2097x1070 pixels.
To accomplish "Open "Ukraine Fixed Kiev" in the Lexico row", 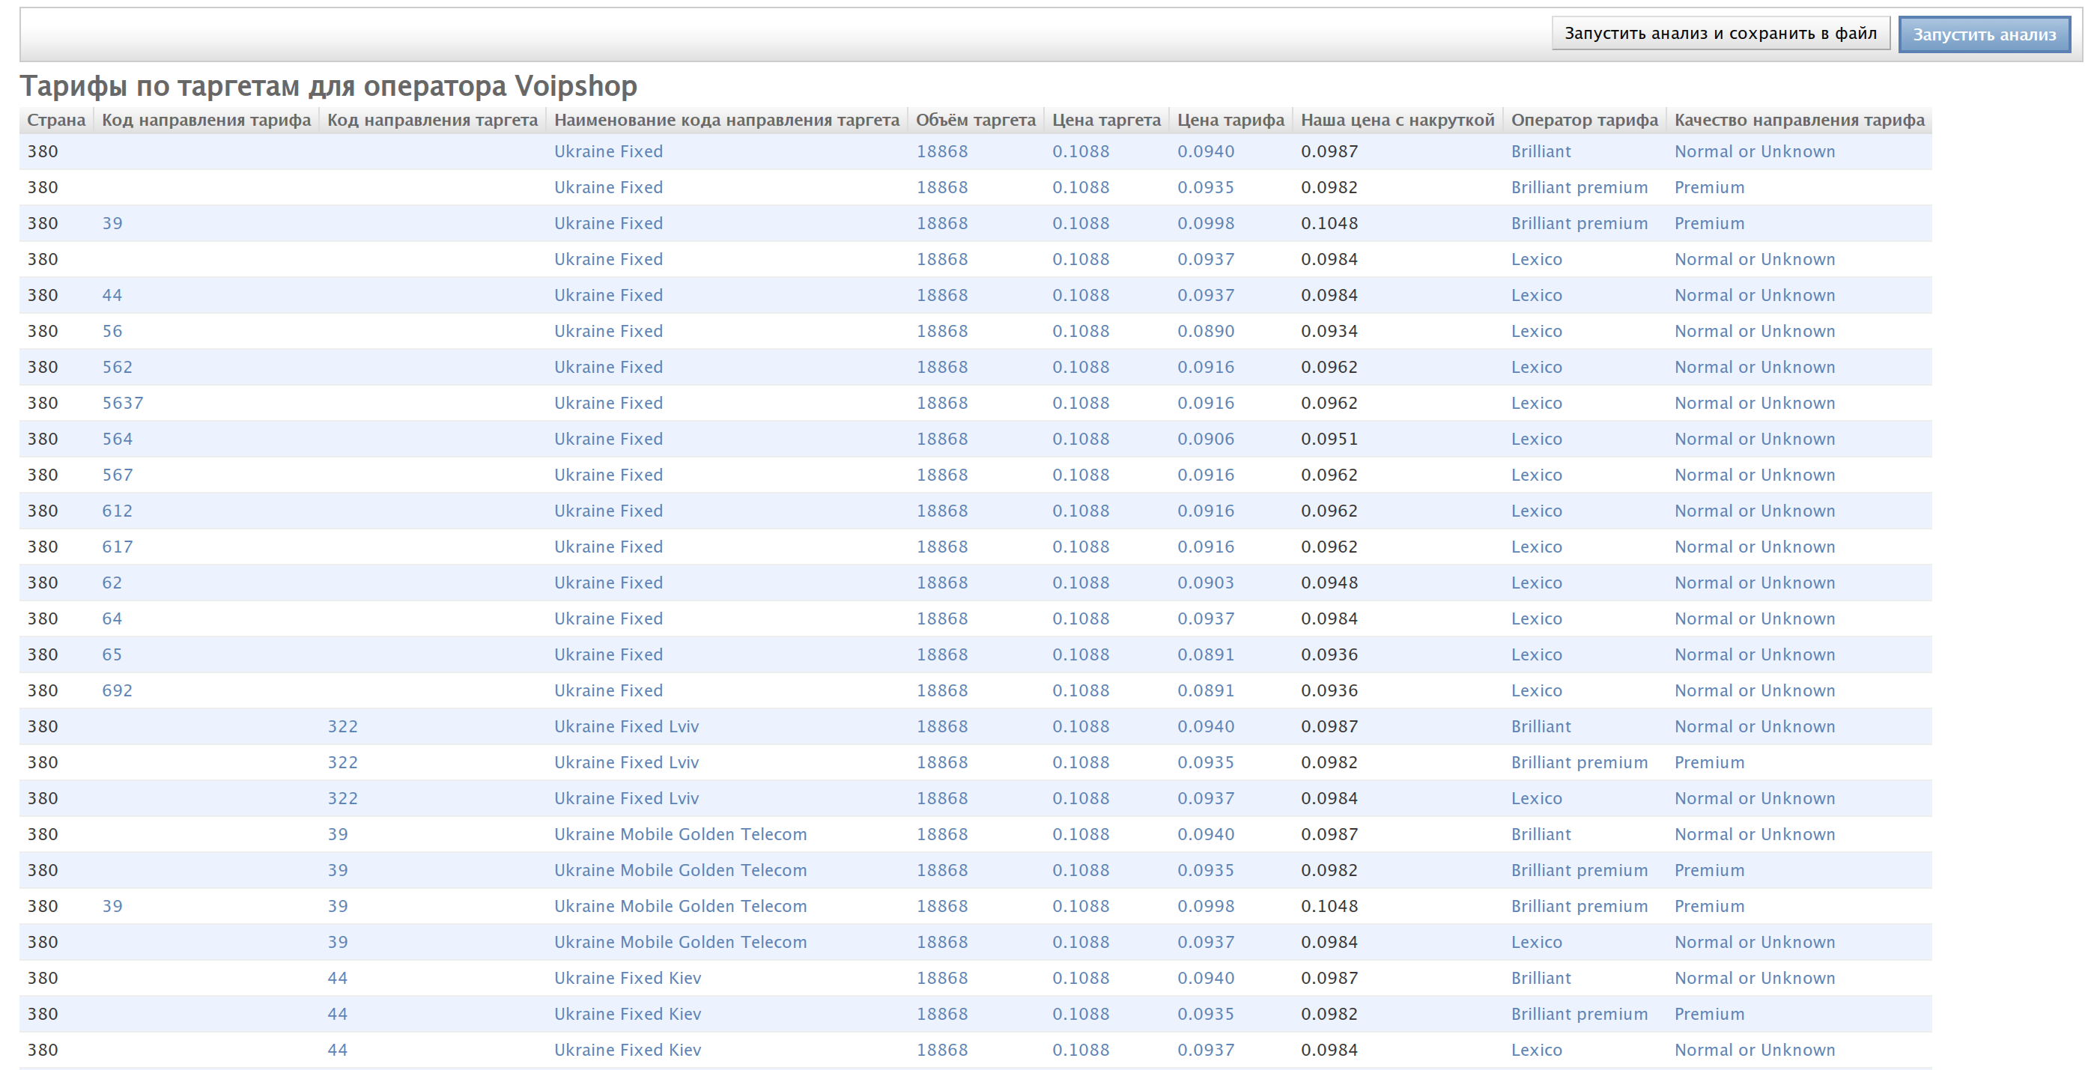I will click(628, 1050).
